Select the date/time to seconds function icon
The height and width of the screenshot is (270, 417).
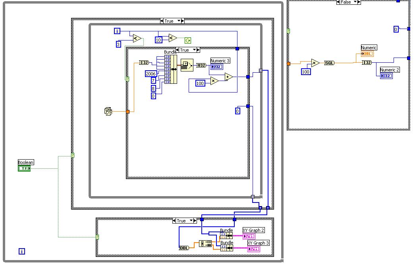[187, 65]
